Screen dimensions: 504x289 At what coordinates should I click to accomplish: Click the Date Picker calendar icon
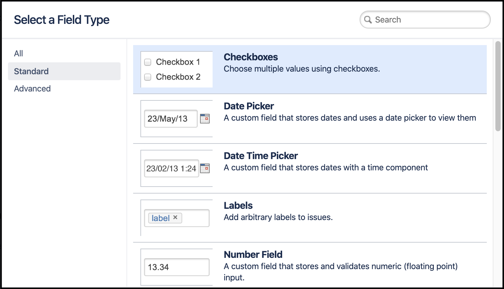point(205,118)
